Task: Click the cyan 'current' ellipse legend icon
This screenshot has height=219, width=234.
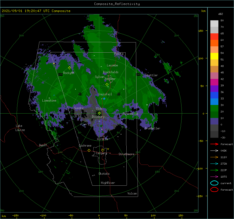Action: [x=214, y=183]
